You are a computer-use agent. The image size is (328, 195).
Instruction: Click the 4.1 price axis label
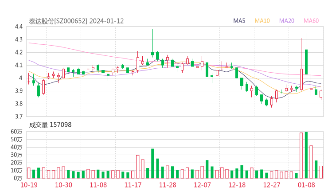coord(19,65)
